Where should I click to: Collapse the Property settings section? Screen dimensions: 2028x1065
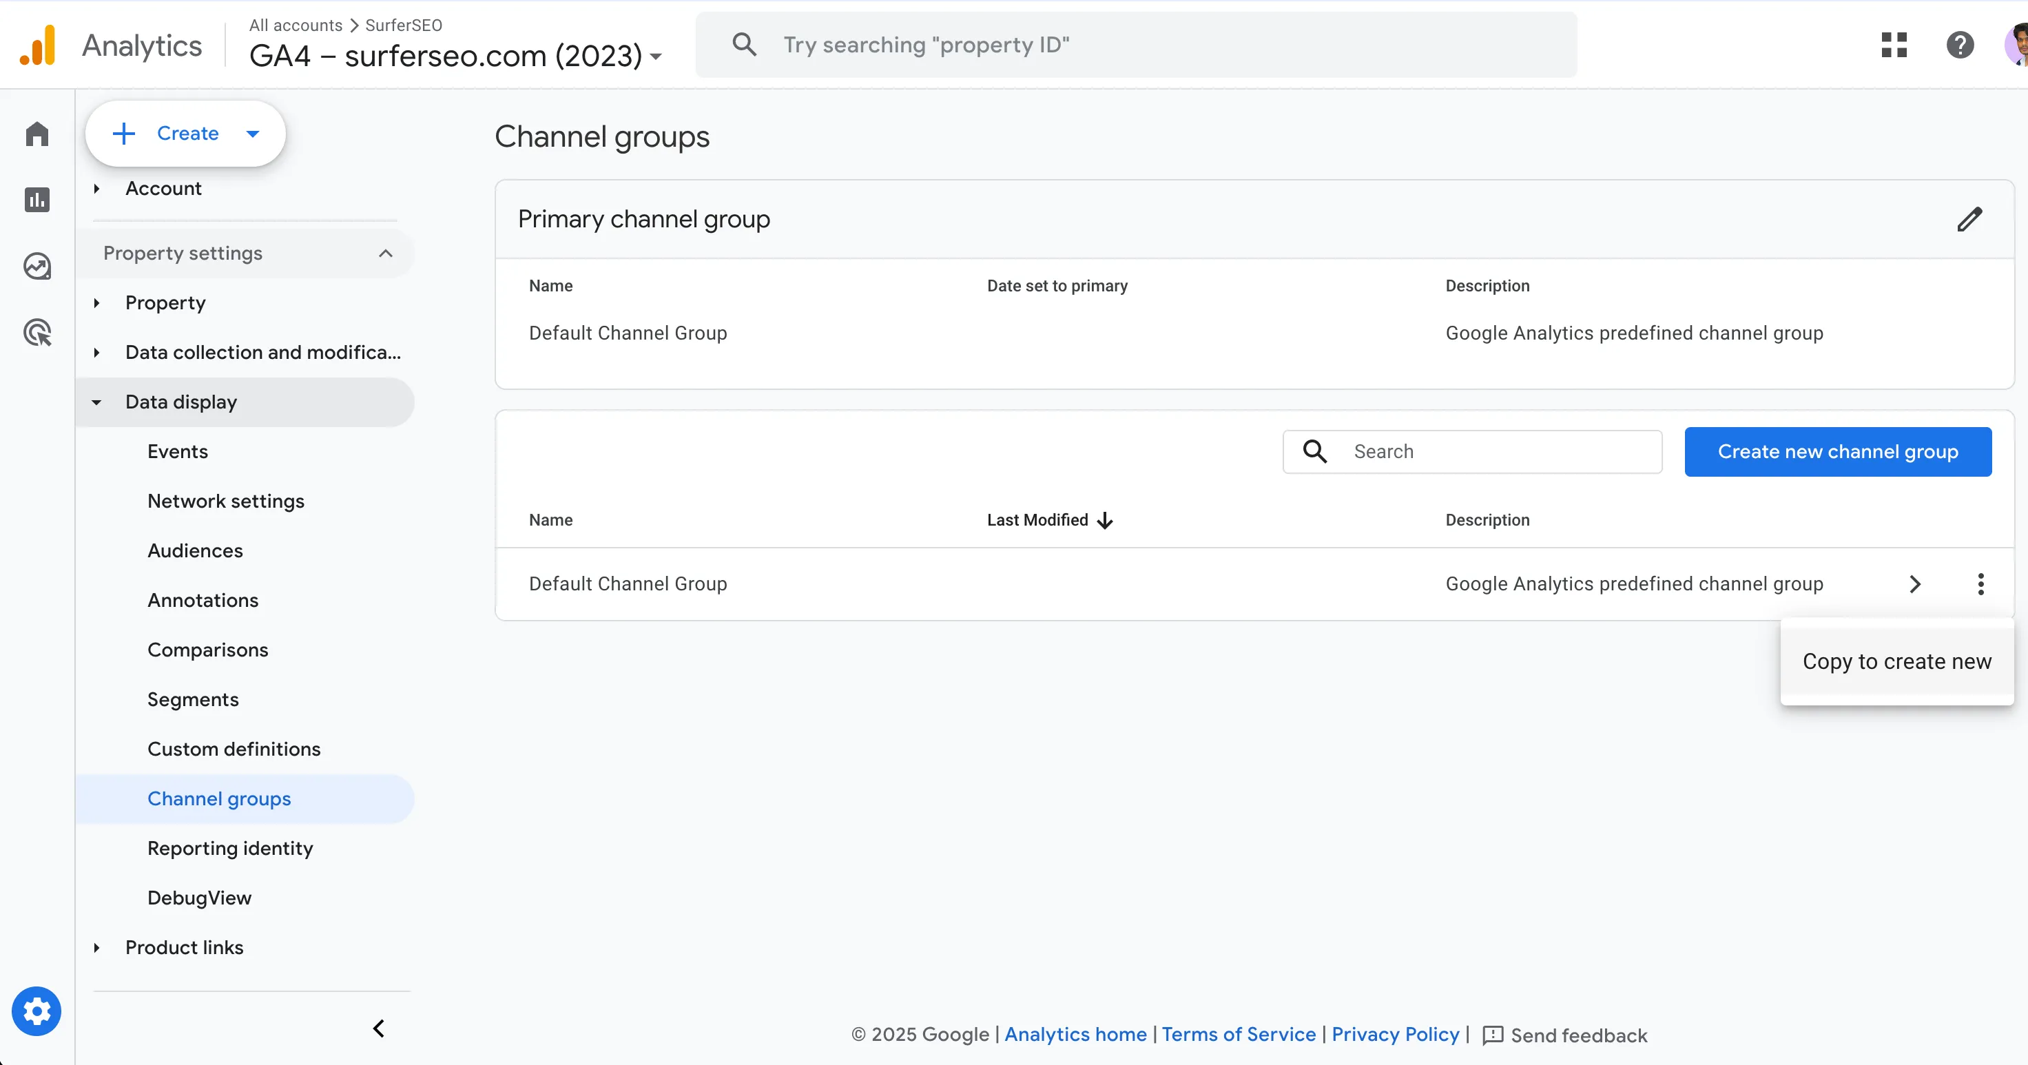pyautogui.click(x=385, y=254)
